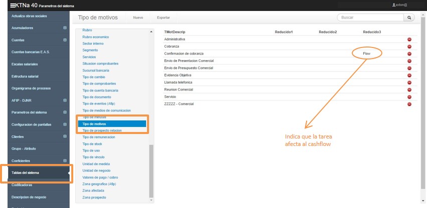Expand the AFIP - DJNR sidebar section
Screen dimensions: 427x208
[x=65, y=100]
